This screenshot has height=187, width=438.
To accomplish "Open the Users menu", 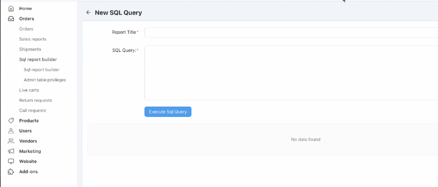I will pyautogui.click(x=25, y=131).
